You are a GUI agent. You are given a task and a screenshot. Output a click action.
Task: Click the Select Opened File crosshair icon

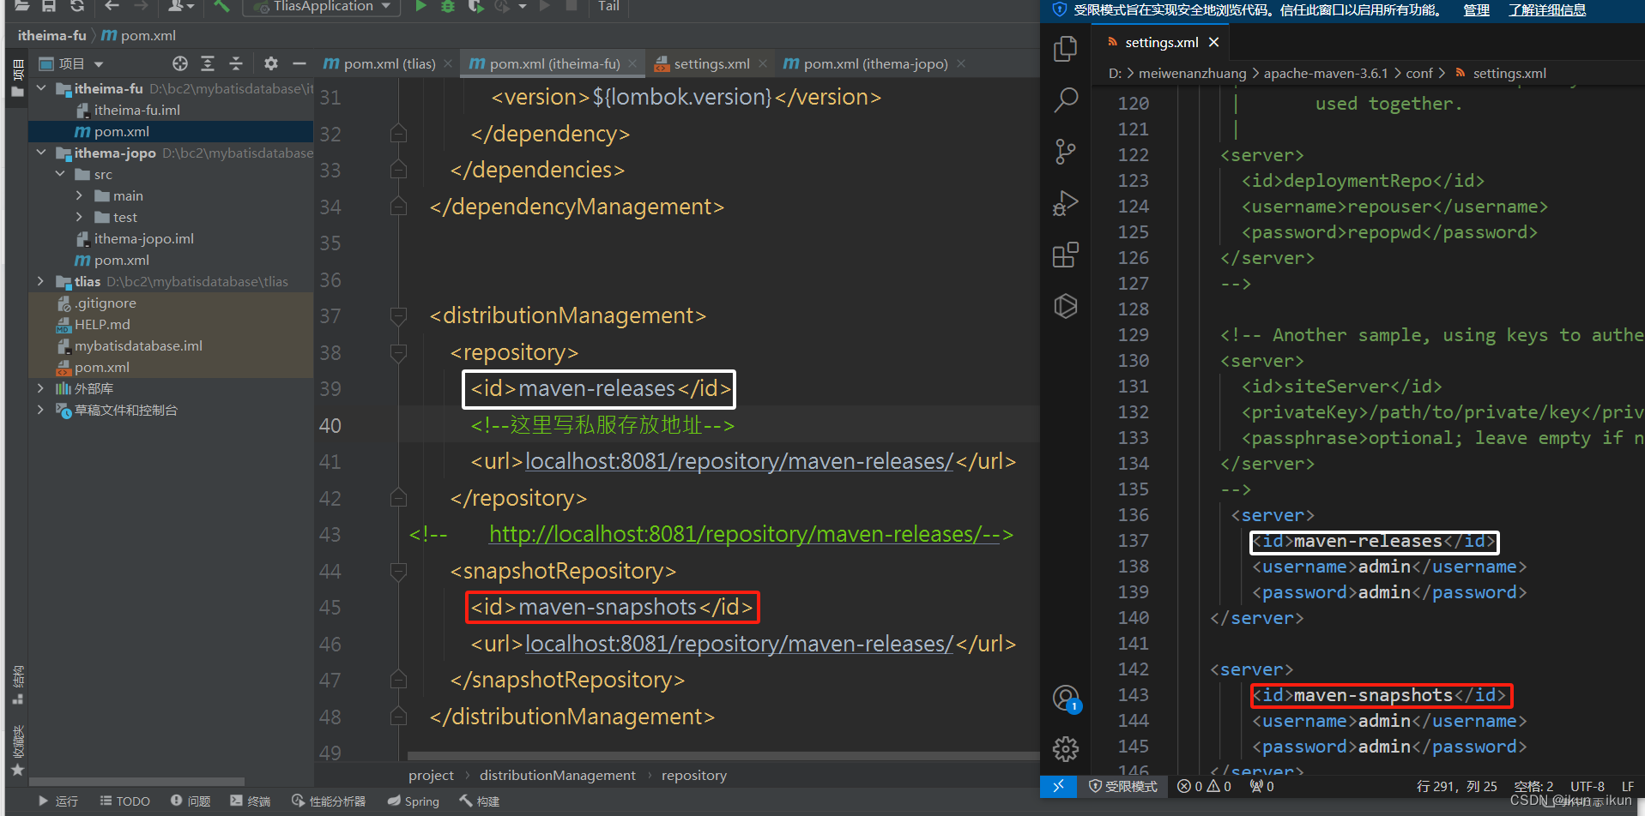click(x=179, y=63)
